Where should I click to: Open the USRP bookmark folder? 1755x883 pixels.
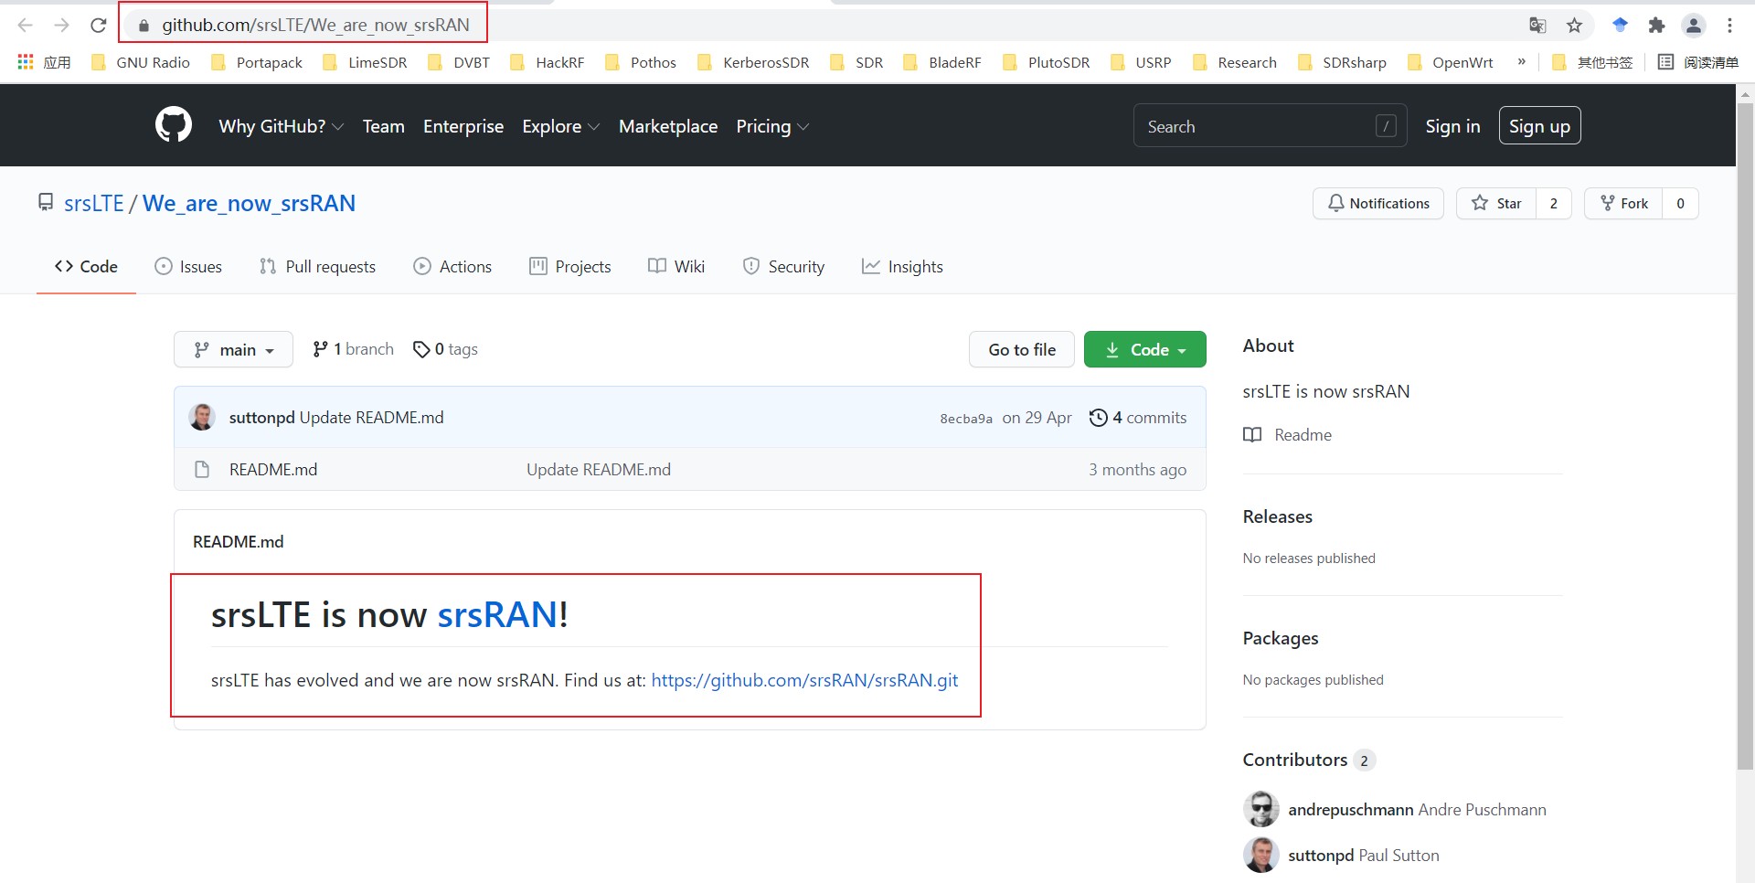tap(1140, 62)
